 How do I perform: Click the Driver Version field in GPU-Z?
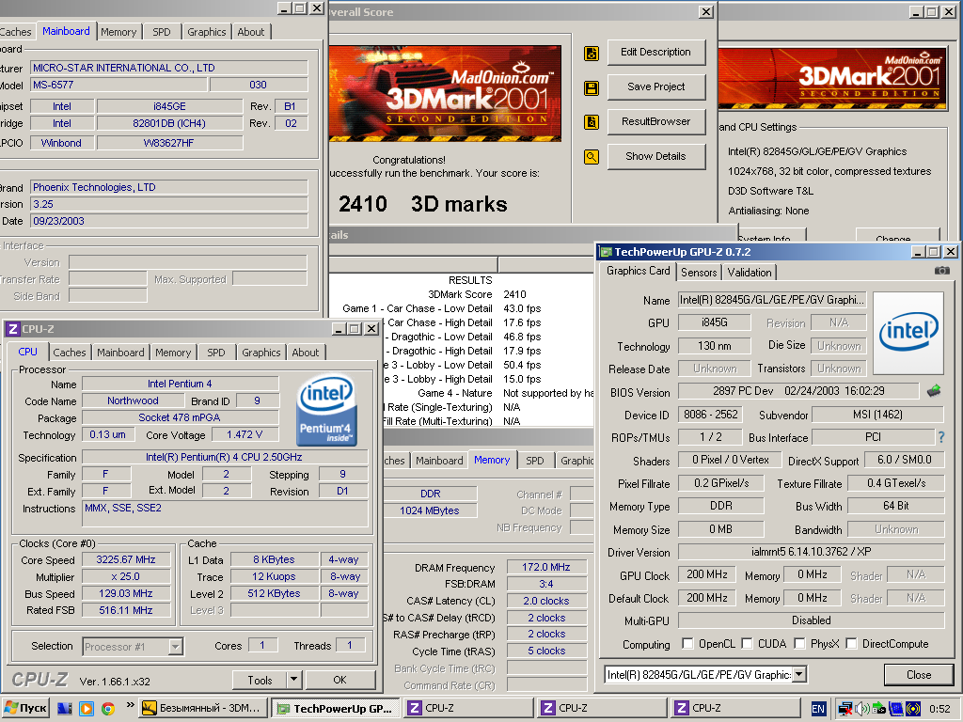tap(811, 551)
